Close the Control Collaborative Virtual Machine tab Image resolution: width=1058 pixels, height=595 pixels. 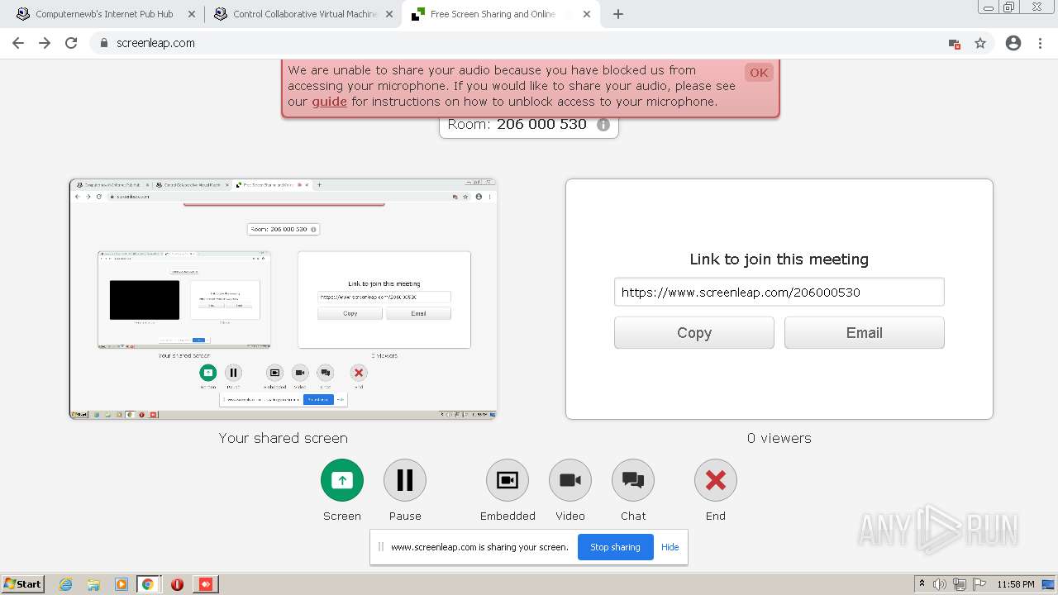tap(390, 14)
